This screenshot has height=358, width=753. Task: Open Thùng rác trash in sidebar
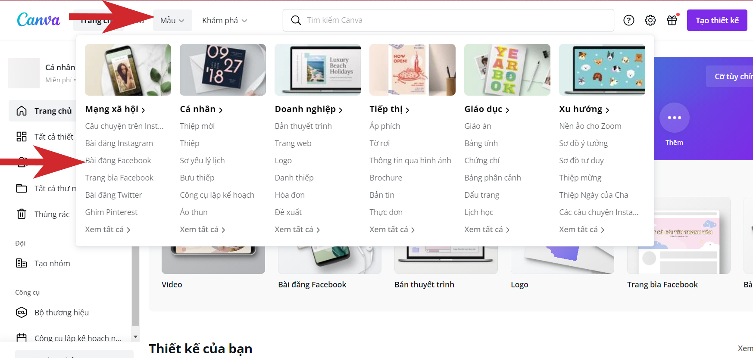(52, 214)
